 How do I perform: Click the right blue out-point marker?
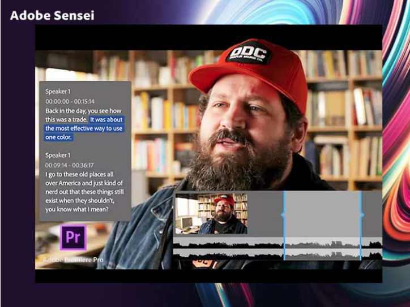[361, 226]
